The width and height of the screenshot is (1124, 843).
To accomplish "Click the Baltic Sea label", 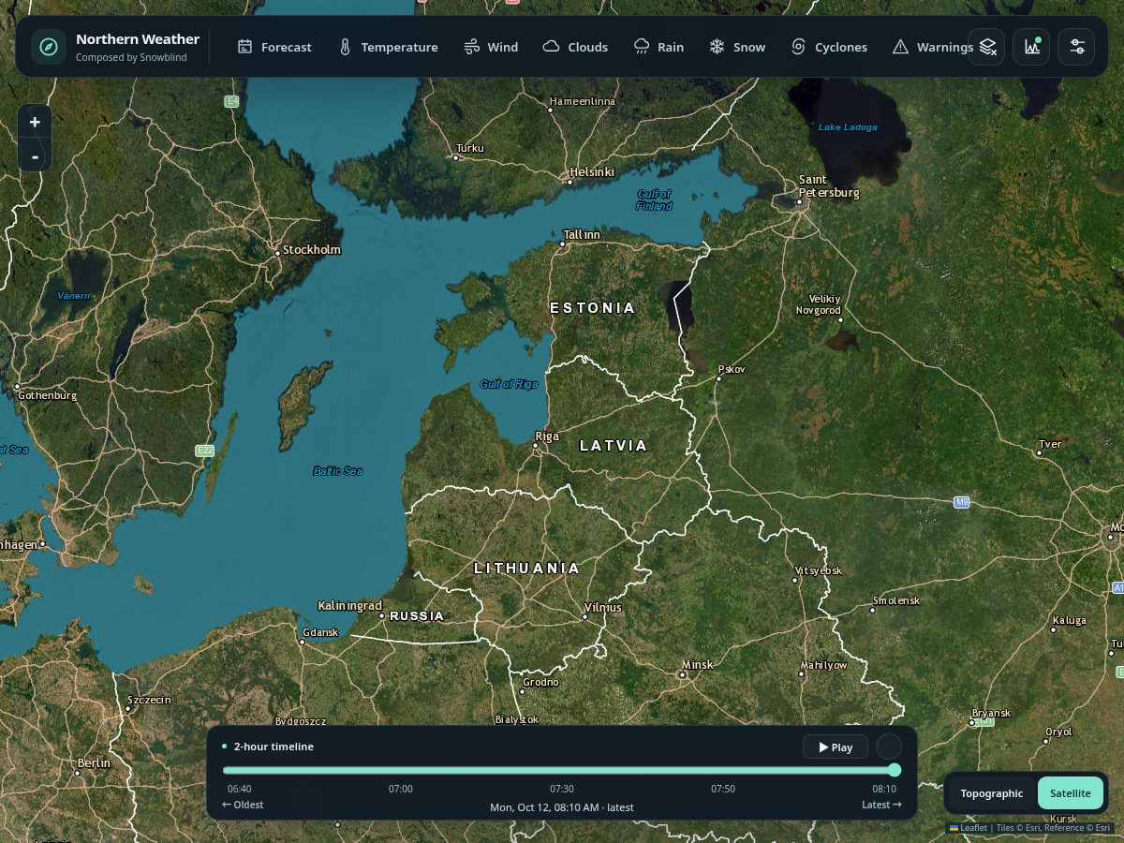I will coord(338,471).
